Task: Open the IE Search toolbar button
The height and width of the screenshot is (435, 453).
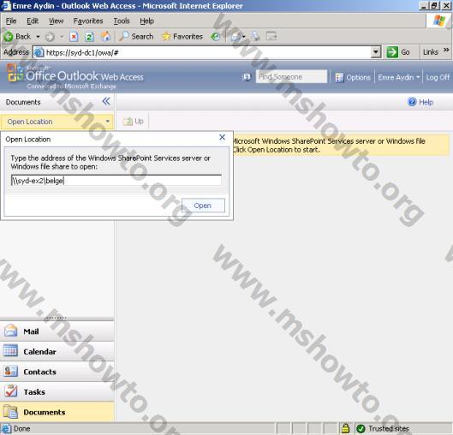Action: [136, 37]
